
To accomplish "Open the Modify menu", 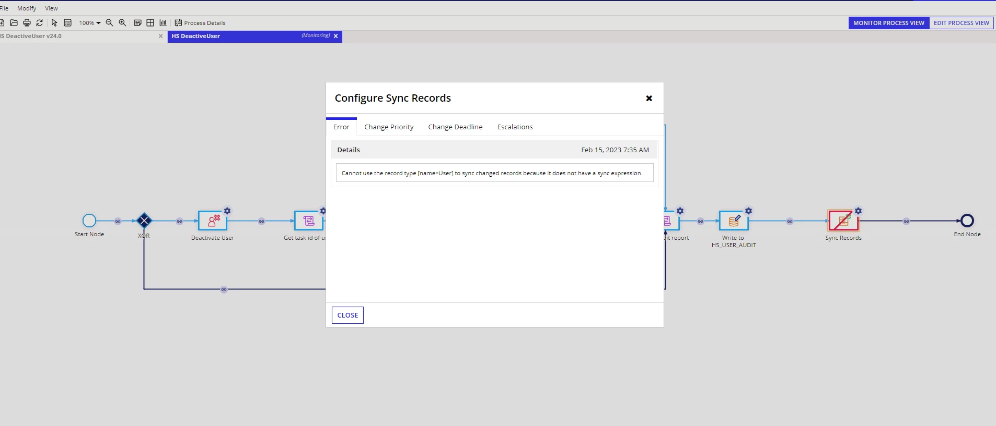I will [x=27, y=8].
